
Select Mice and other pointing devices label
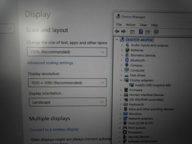(151, 109)
